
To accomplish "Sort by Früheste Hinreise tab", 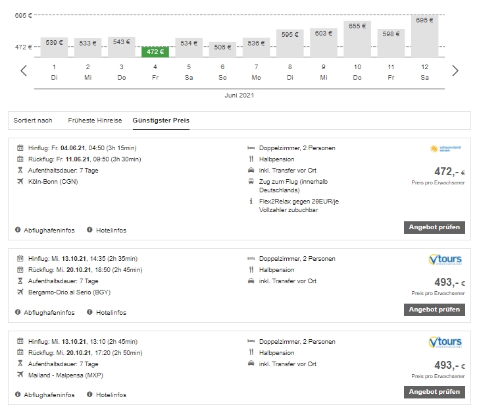I will [x=95, y=121].
